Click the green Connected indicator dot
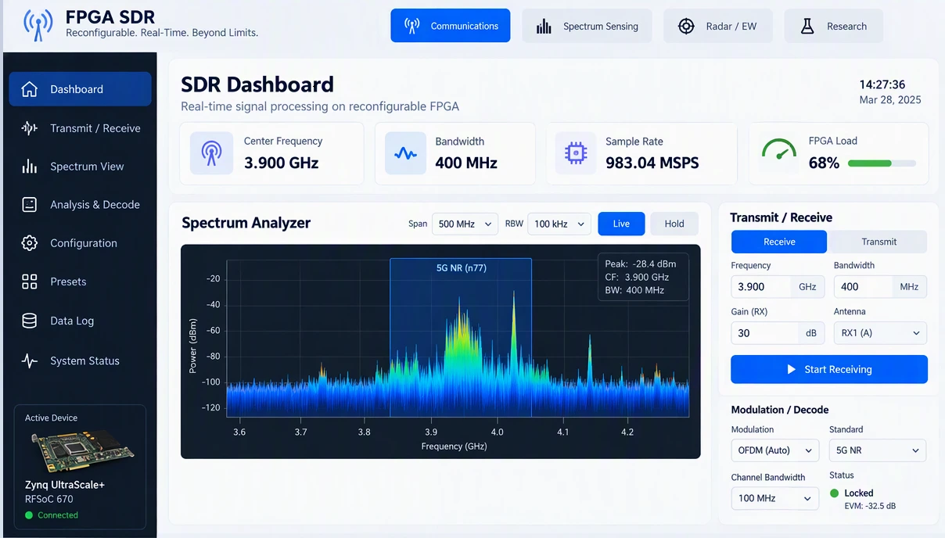The width and height of the screenshot is (945, 538). [x=29, y=515]
